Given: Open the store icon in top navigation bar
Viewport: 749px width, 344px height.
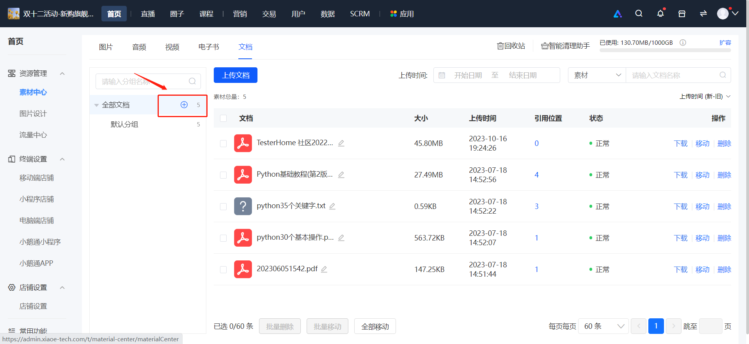Looking at the screenshot, I should [x=682, y=14].
